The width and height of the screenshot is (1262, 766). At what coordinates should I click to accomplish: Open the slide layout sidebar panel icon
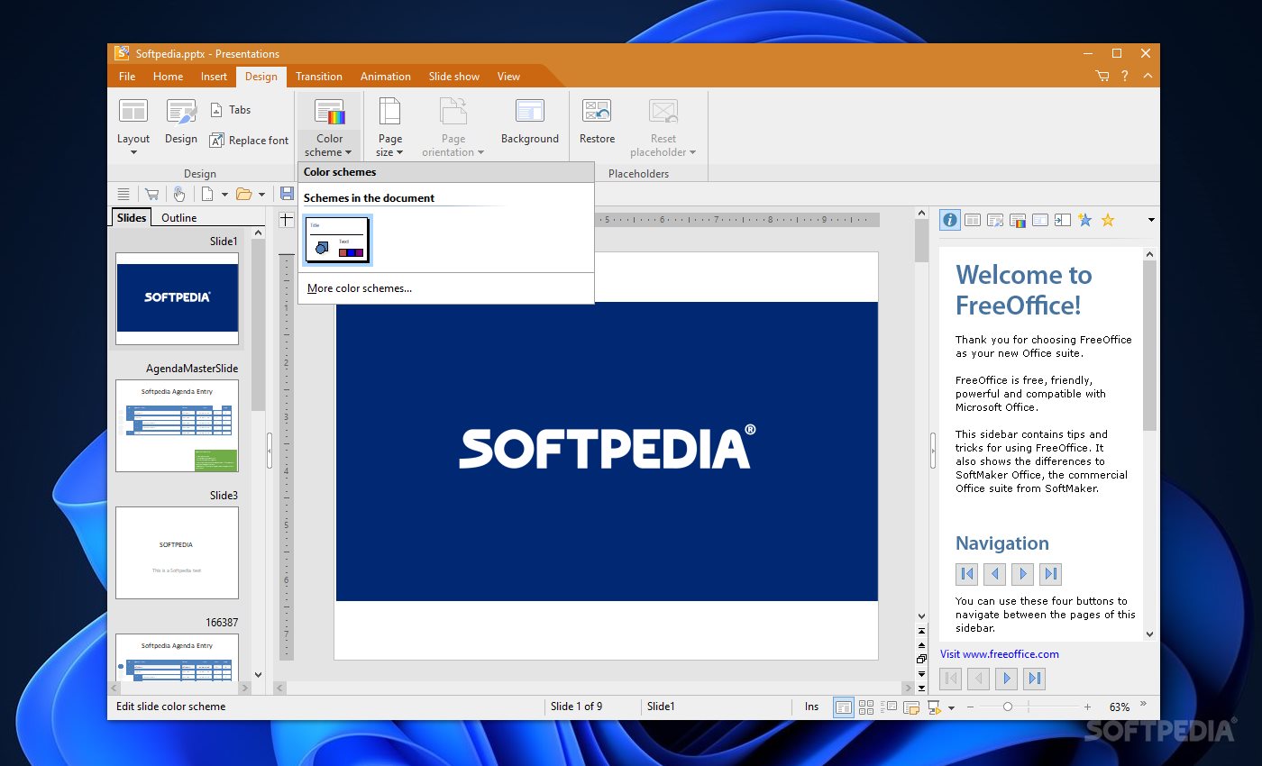coord(973,220)
